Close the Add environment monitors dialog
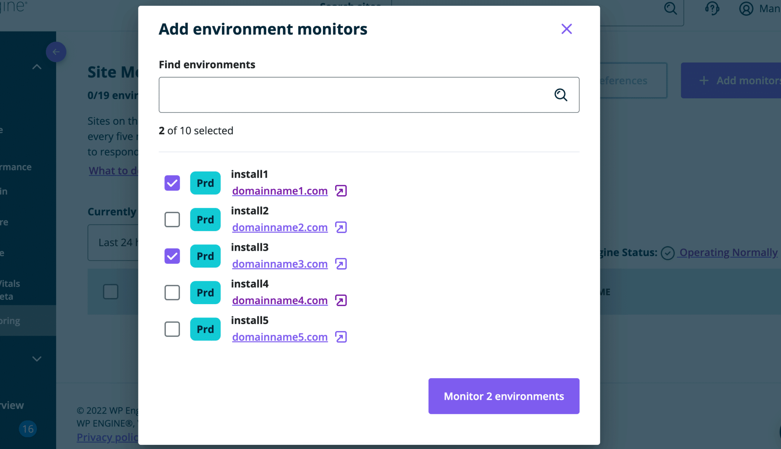781x449 pixels. [x=566, y=29]
